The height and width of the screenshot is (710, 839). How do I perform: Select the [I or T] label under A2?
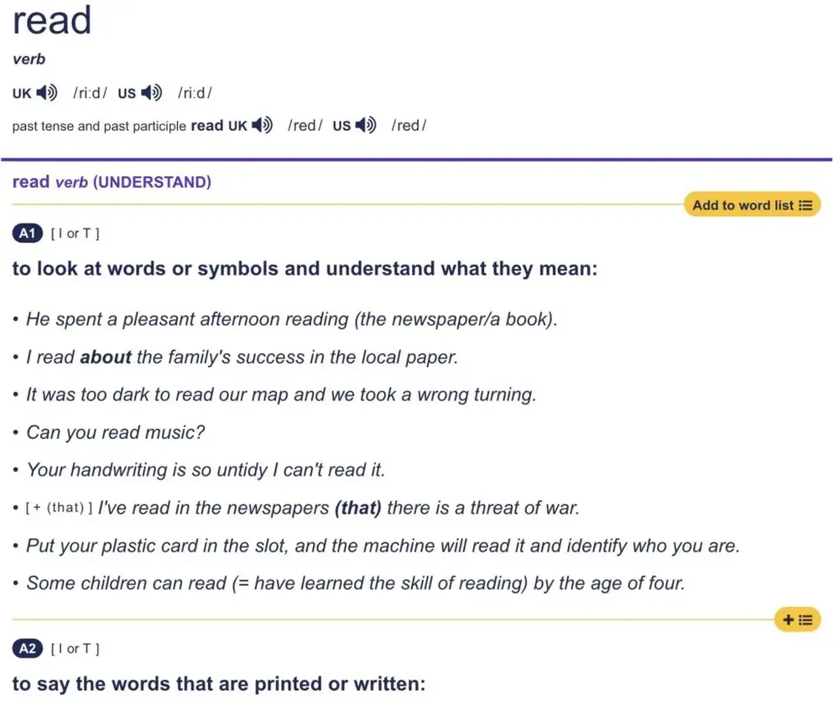[x=75, y=649]
